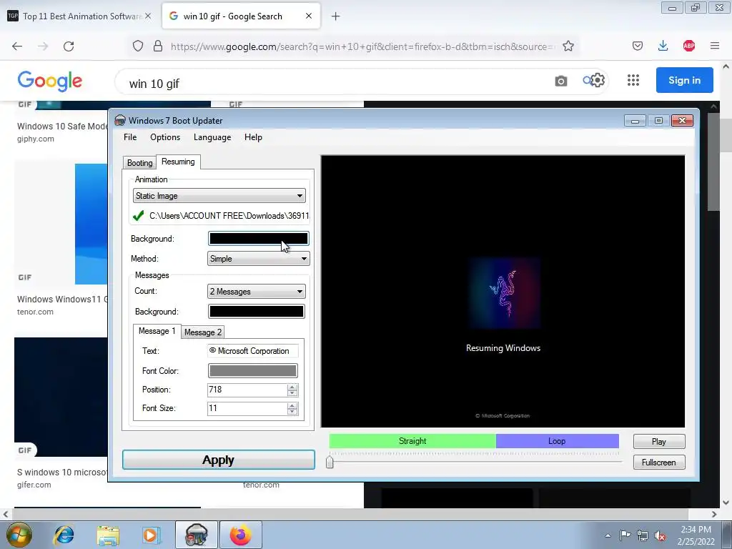Click the Google search magnifier icon
732x549 pixels.
coord(588,80)
